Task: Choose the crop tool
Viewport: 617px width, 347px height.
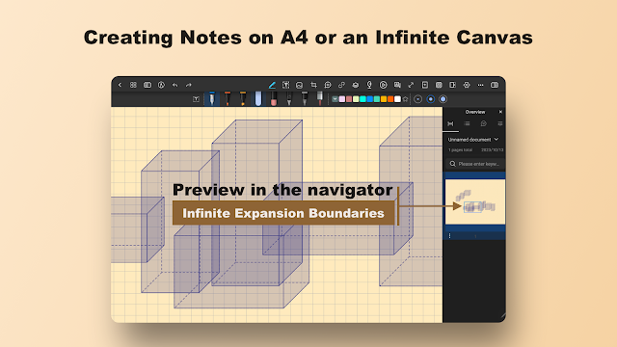Action: tap(313, 85)
